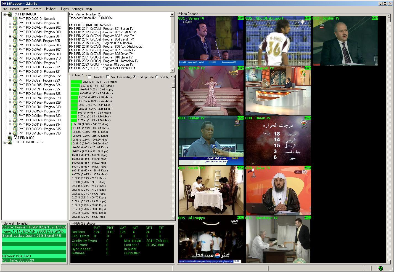Select PMT PID 0x0115 Program 821 entry
Image resolution: width=394 pixels, height=272 pixels.
pos(39,72)
